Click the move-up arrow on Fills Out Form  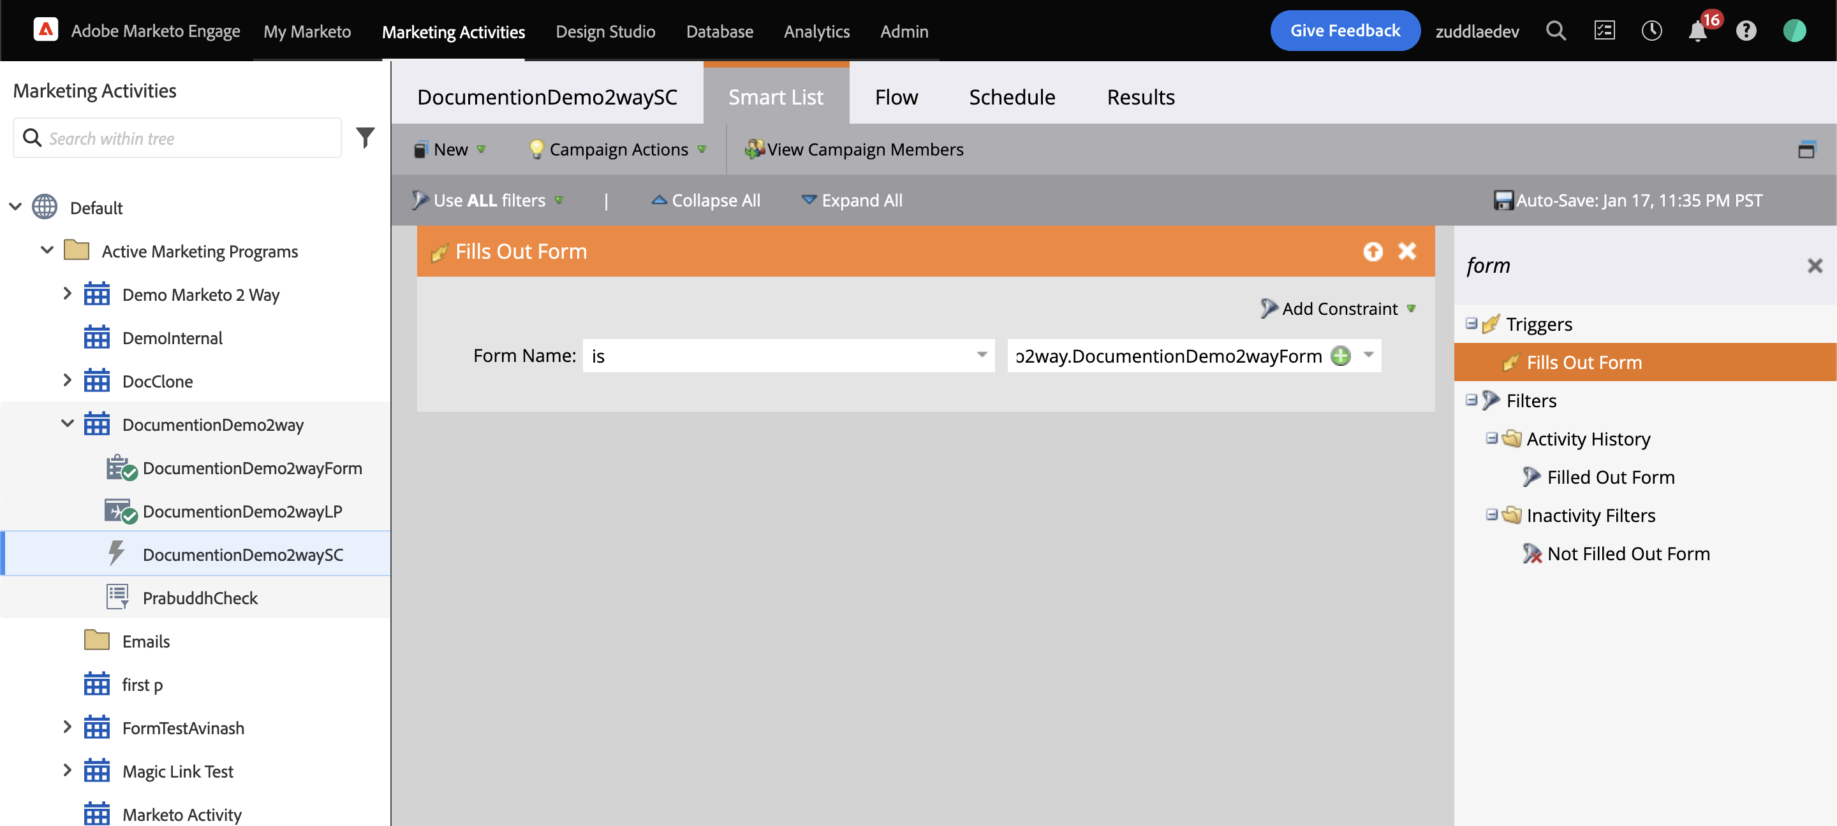coord(1373,252)
